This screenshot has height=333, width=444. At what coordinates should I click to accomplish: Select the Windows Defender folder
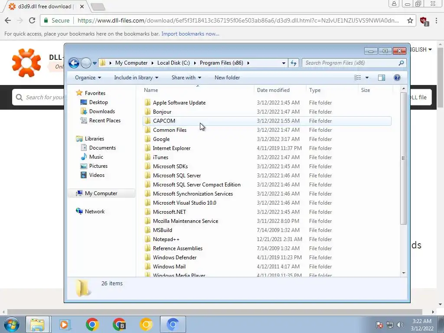tap(174, 258)
